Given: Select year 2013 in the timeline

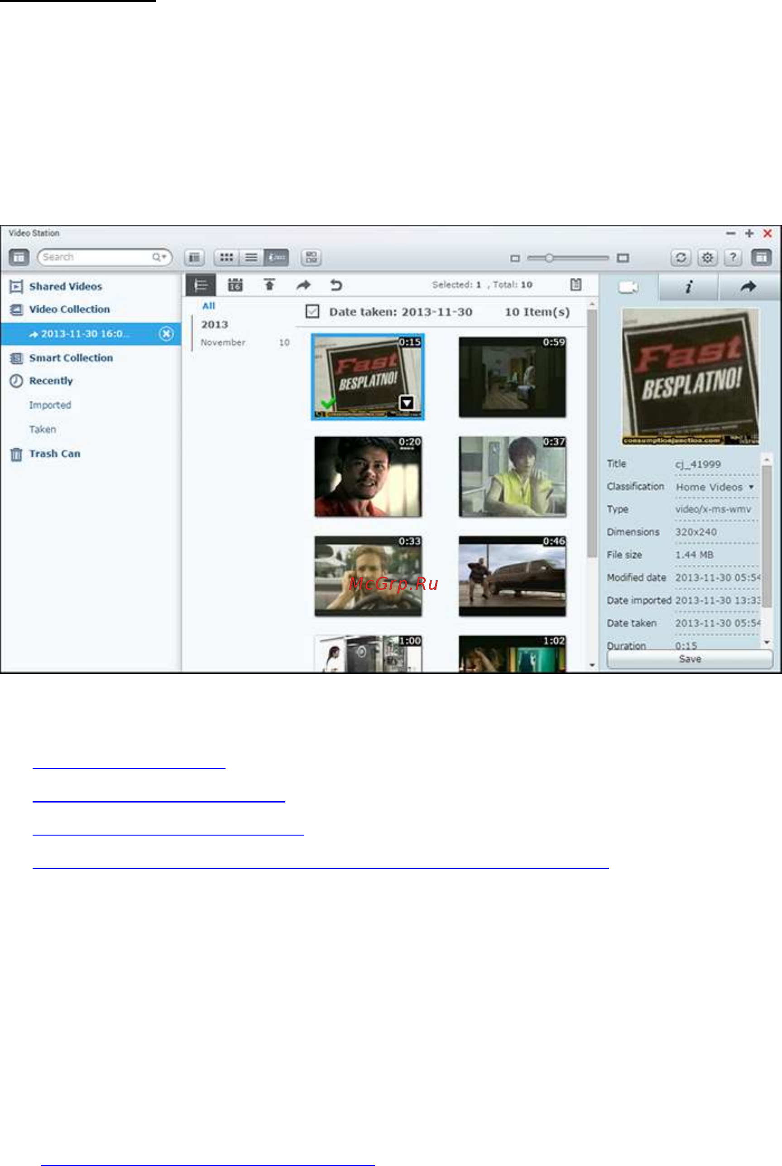Looking at the screenshot, I should pyautogui.click(x=215, y=325).
